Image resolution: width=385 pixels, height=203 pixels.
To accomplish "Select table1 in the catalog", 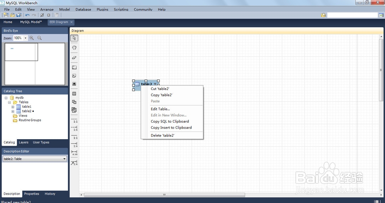I will tap(27, 106).
